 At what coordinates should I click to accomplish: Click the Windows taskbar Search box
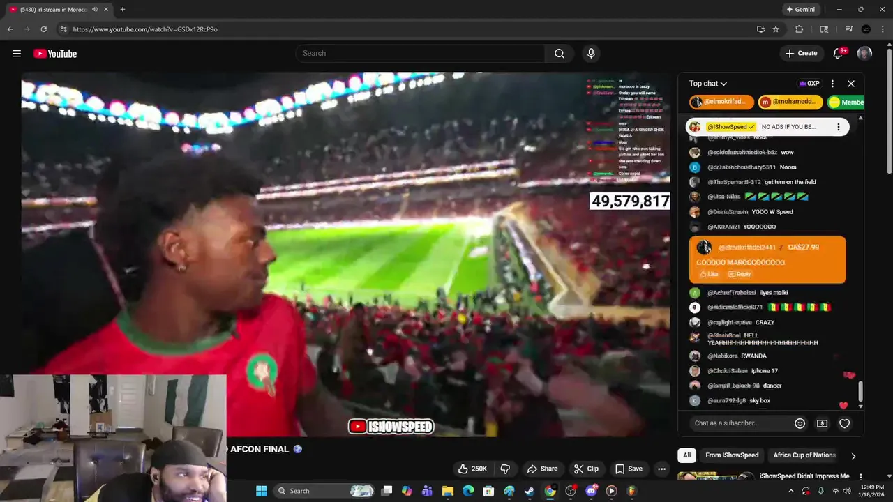tap(324, 491)
